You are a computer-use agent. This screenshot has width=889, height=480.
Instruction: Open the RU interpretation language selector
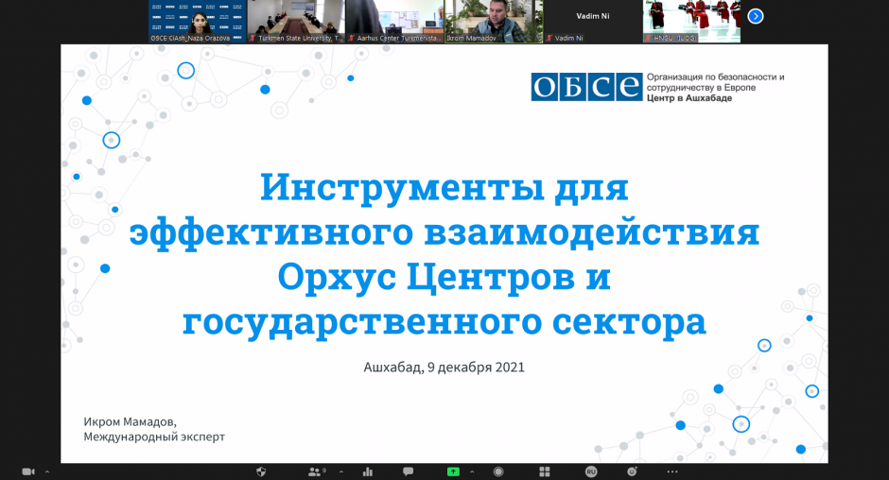coord(591,471)
